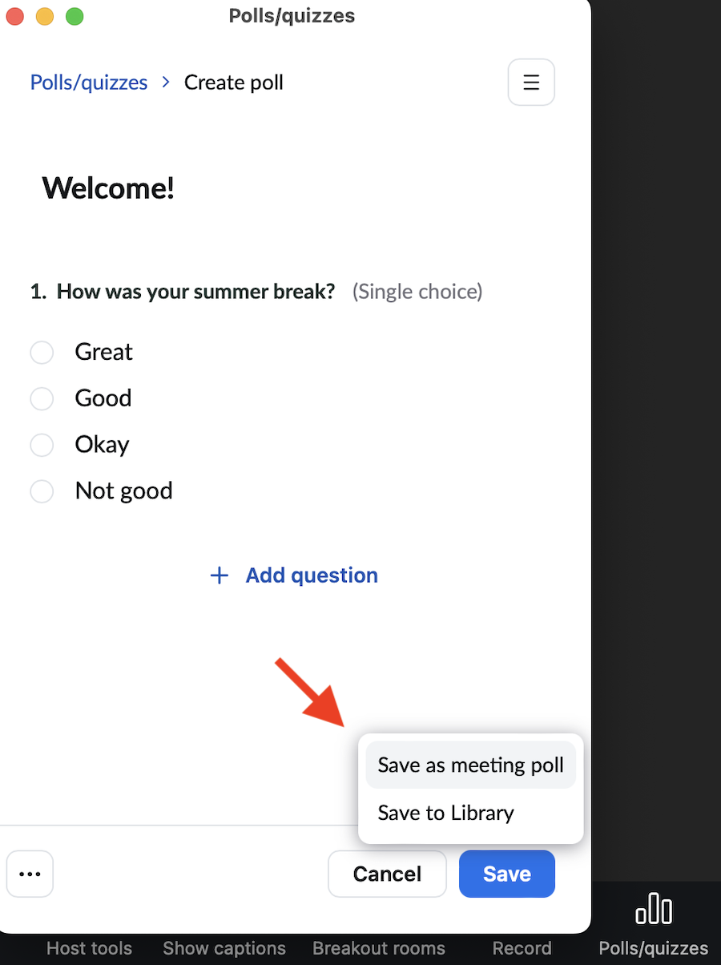Click Show captions in toolbar
The image size is (721, 965).
224,948
